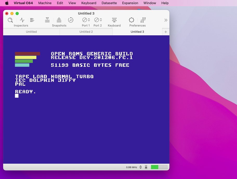This screenshot has height=179, width=237.
Task: Open the Keyboard menu in the menu bar
Action: click(89, 3)
